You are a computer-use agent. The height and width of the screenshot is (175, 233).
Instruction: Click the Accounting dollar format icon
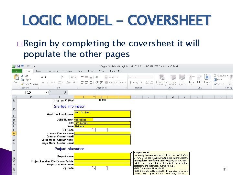pyautogui.click(x=131, y=82)
